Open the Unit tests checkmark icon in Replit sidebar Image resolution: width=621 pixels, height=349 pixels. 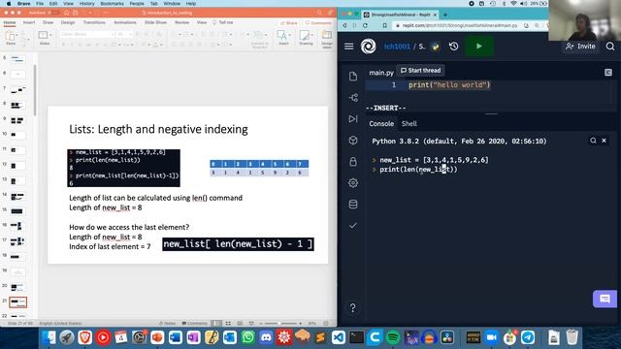[x=353, y=226]
